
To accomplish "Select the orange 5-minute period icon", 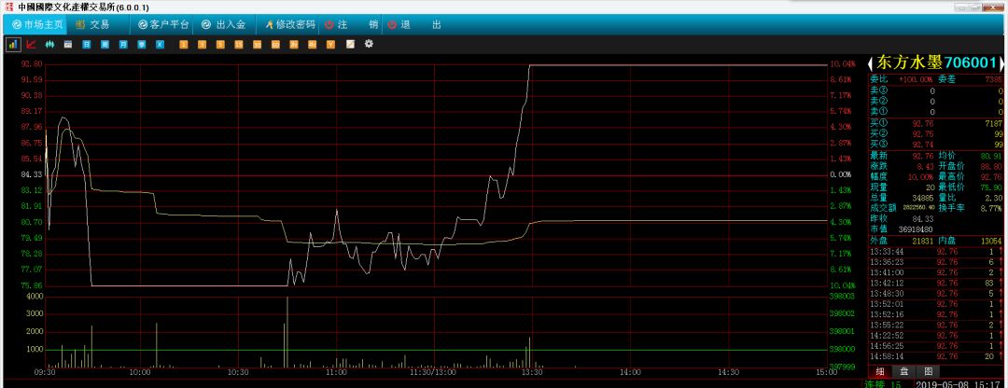I will (220, 45).
